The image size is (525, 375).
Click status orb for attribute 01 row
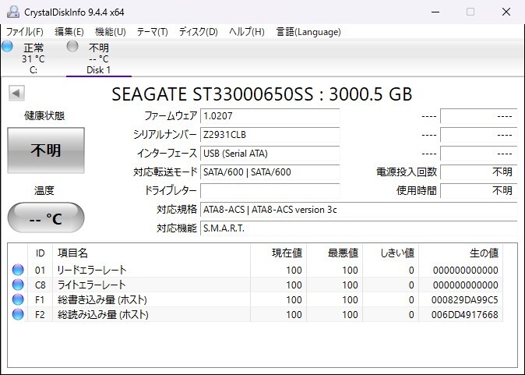18,271
